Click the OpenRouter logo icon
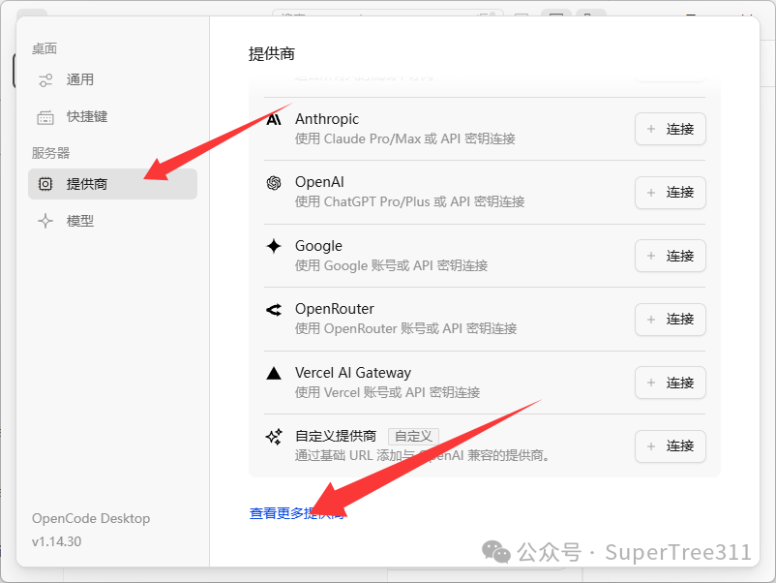This screenshot has height=583, width=776. click(x=274, y=310)
